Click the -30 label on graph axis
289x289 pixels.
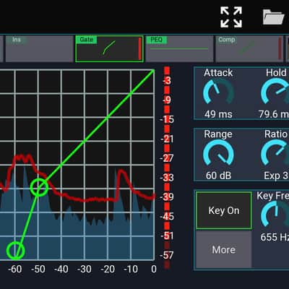click(x=85, y=269)
